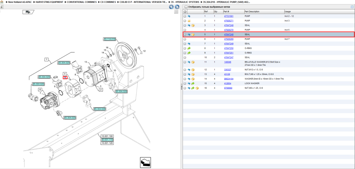Select callout number 1 in diagram
Image resolution: width=355 pixels, height=169 pixels.
point(47,60)
